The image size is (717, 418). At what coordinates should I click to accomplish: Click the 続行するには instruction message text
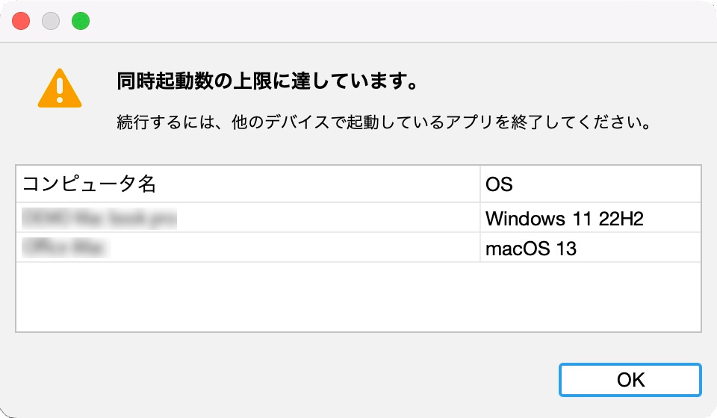(x=384, y=122)
